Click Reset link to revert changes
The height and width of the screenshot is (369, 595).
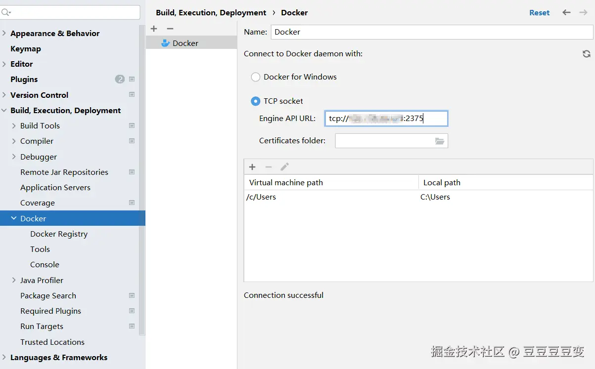click(x=539, y=13)
